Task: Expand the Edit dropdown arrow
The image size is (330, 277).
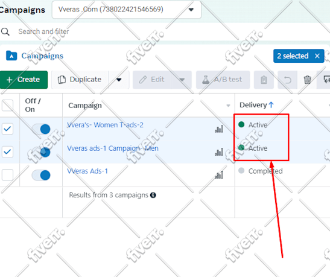Action: click(x=182, y=80)
